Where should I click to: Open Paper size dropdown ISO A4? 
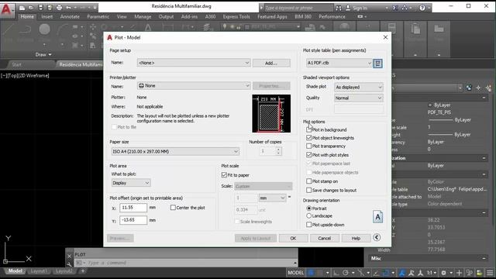(x=175, y=152)
